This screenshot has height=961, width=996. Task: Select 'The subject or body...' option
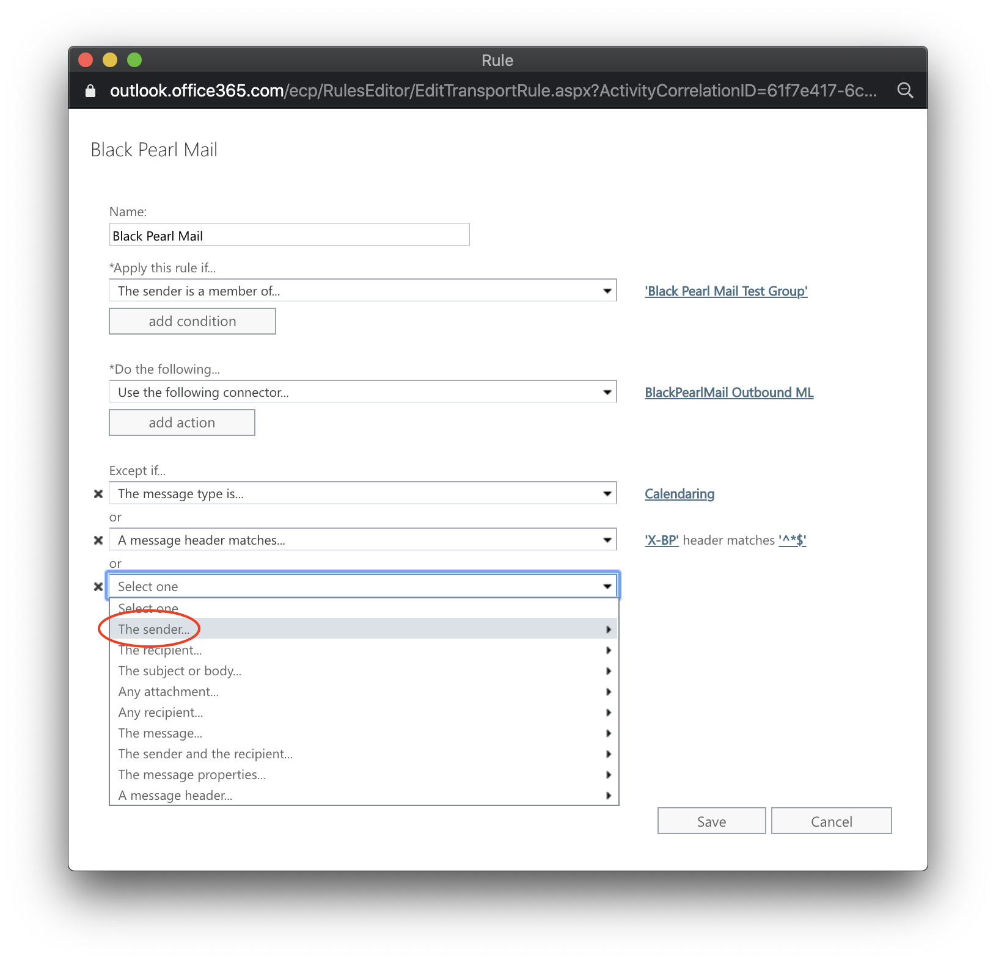pos(364,670)
